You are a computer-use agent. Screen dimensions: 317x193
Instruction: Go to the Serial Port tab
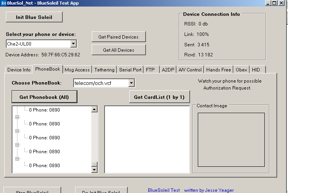coord(130,70)
